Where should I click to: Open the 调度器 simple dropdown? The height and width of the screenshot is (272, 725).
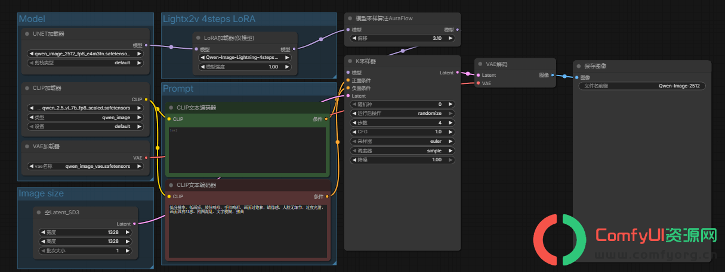pyautogui.click(x=403, y=151)
